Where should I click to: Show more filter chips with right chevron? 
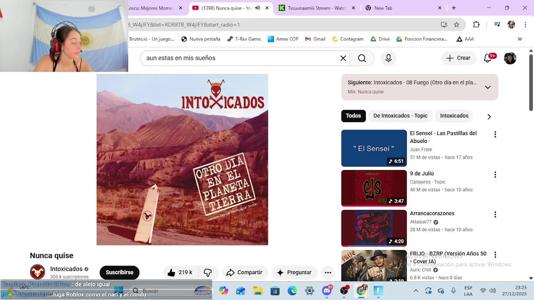[x=489, y=117]
